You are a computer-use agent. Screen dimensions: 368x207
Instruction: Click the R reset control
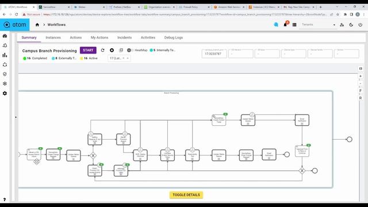click(x=361, y=98)
